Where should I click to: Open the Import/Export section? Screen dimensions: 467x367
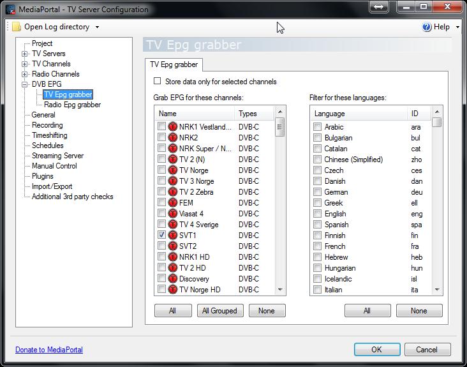(x=52, y=186)
